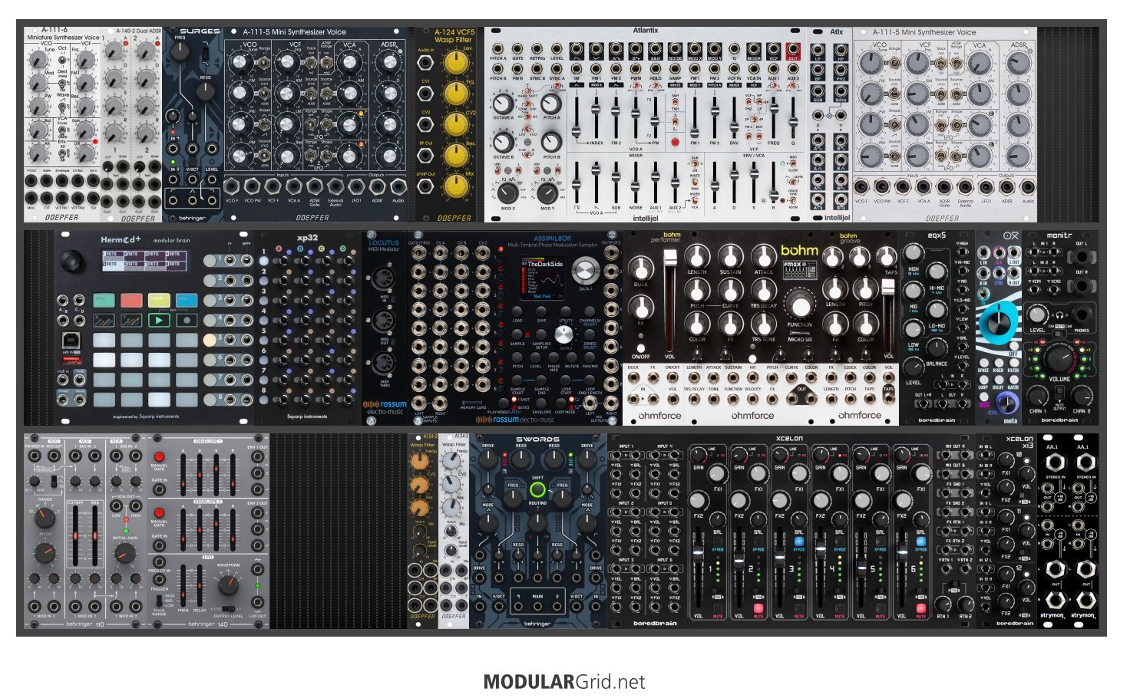Click the Envelope 2 MANUAL GATE red button

click(160, 512)
